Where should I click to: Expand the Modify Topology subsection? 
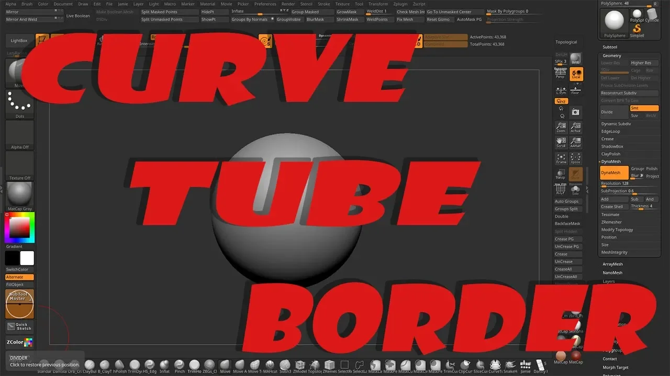tap(617, 230)
